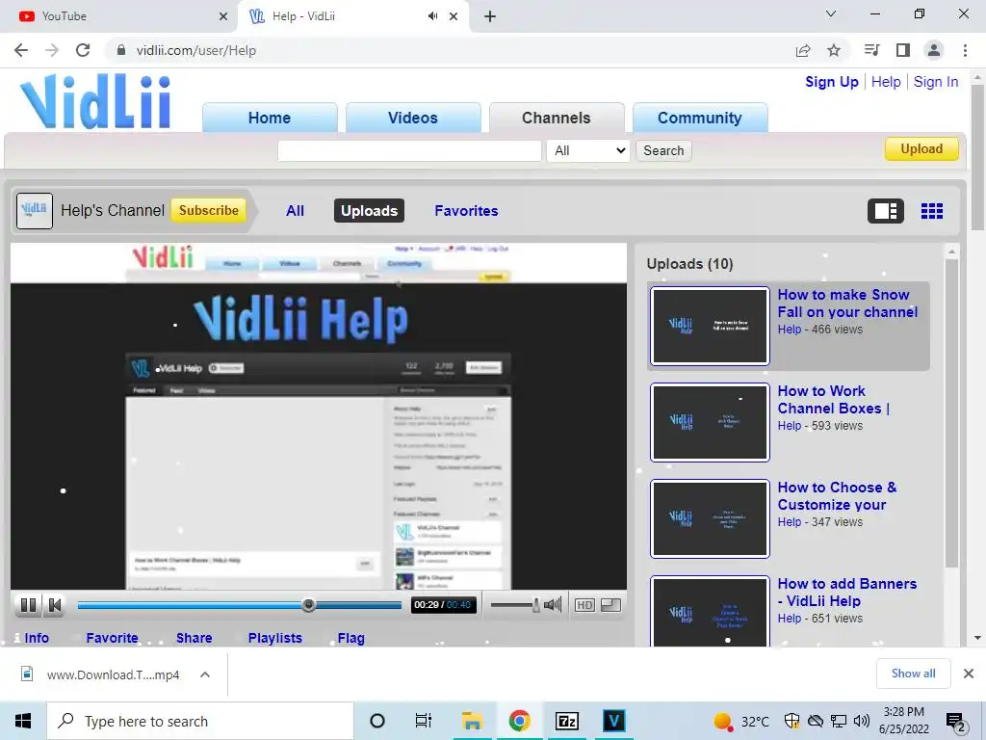Open the Sign In link

tap(936, 82)
